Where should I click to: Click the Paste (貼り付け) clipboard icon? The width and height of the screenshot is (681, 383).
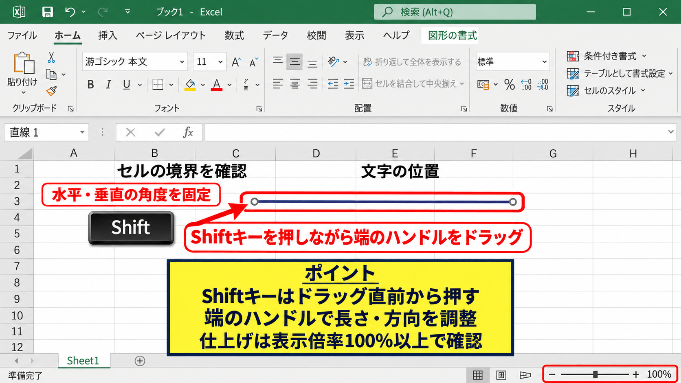23,63
